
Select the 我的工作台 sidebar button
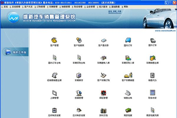15,52
